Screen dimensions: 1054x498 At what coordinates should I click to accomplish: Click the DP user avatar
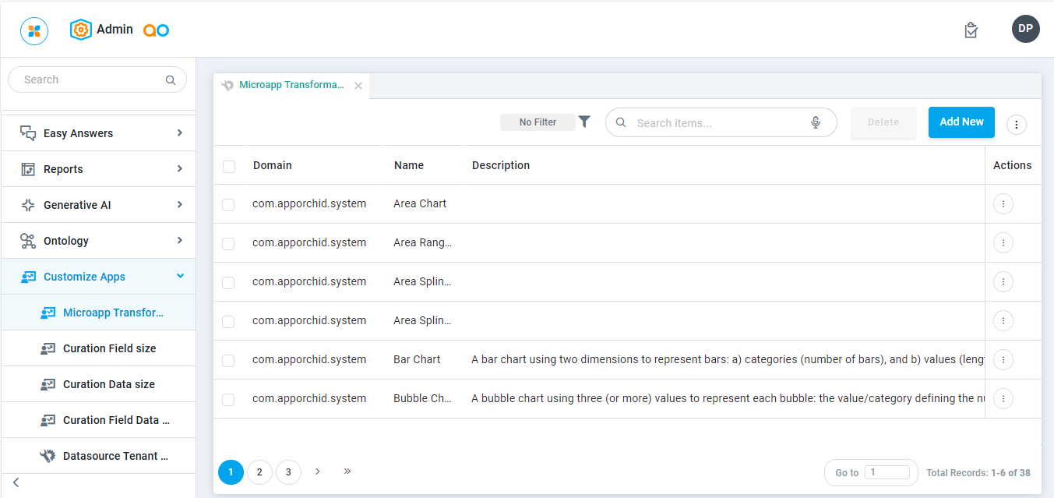(x=1025, y=29)
